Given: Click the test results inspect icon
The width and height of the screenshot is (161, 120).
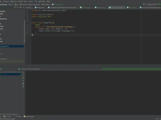Looking at the screenshot, I should 19,69.
